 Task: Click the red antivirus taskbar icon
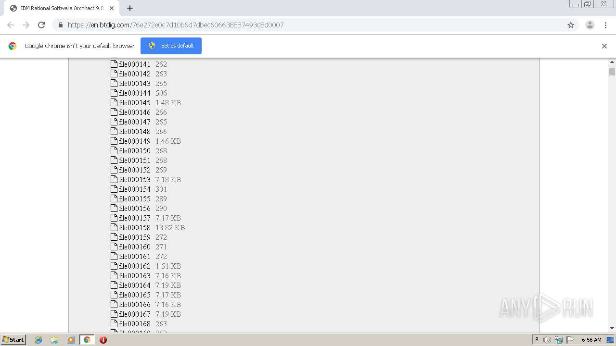tap(103, 340)
